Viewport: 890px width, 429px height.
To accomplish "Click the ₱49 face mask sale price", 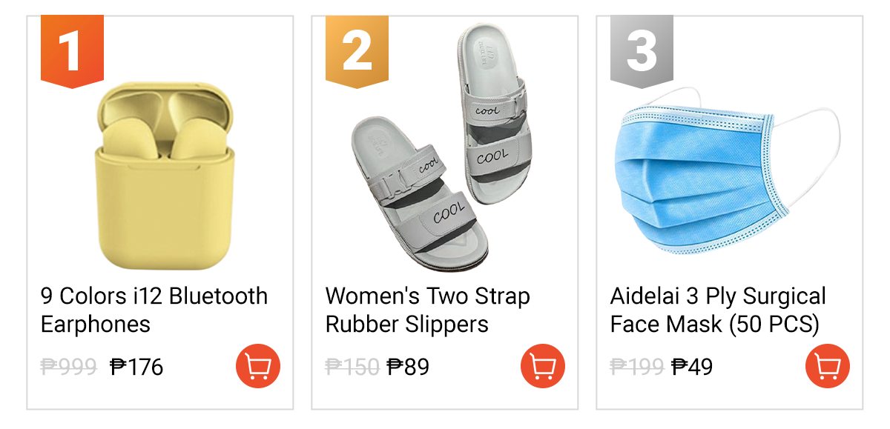I will 692,367.
